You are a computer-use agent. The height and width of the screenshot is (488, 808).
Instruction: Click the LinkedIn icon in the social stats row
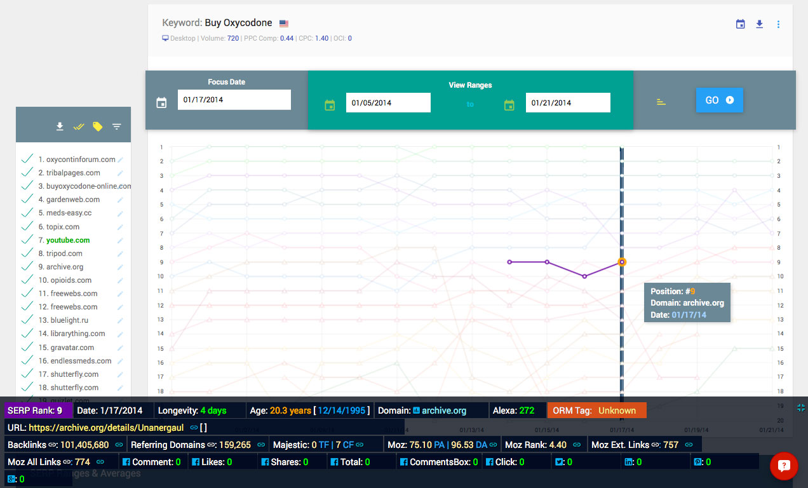(630, 462)
